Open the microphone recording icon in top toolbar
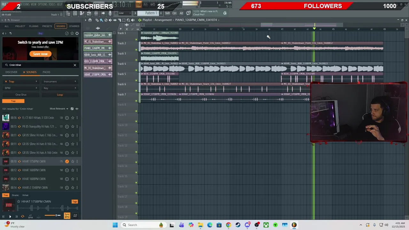 pyautogui.click(x=110, y=13)
